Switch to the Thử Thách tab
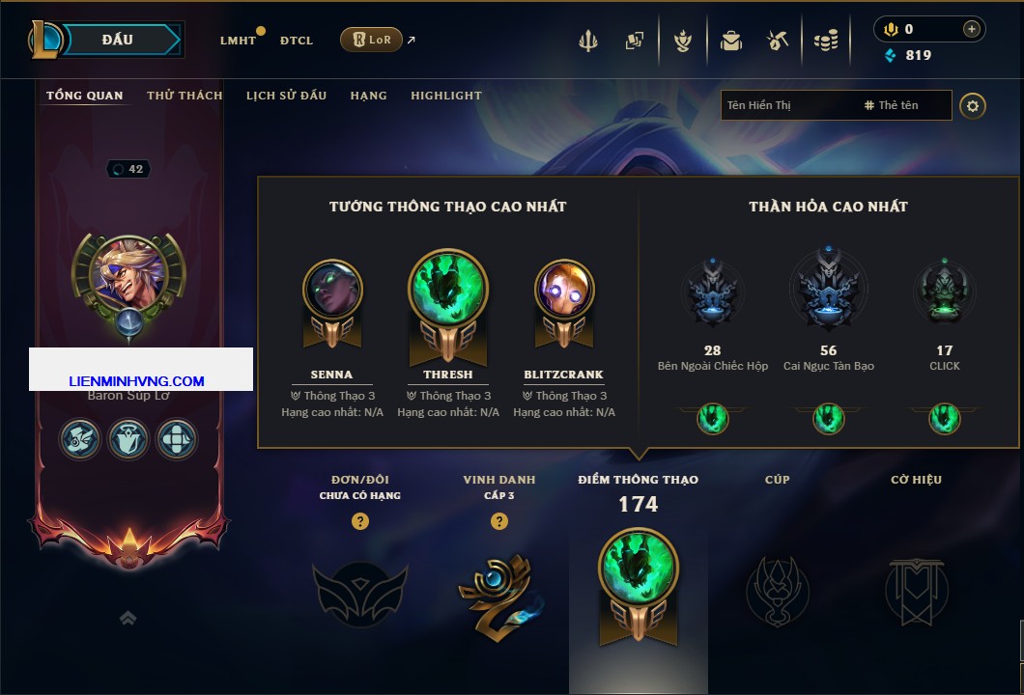This screenshot has height=695, width=1024. coord(185,96)
